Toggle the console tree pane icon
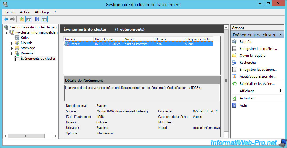This screenshot has width=287, height=148. point(29,19)
